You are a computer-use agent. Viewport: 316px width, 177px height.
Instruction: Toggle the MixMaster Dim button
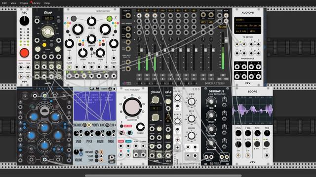click(x=220, y=79)
